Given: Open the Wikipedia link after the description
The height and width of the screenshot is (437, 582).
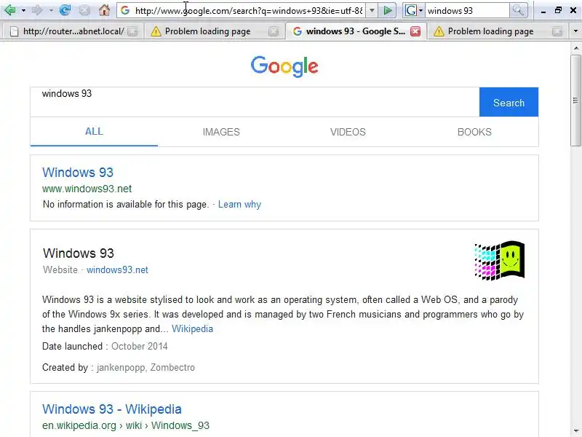Looking at the screenshot, I should click(x=192, y=329).
